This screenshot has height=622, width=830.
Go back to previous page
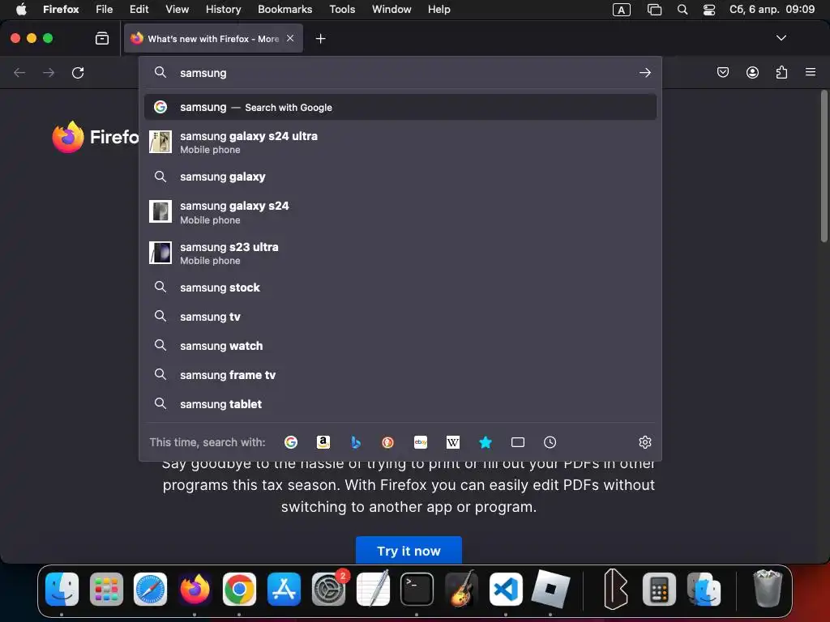19,72
